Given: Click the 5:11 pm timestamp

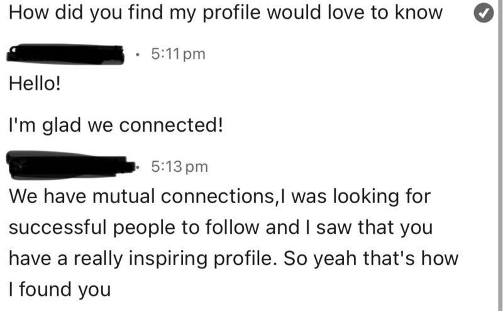Looking at the screenshot, I should click(178, 54).
